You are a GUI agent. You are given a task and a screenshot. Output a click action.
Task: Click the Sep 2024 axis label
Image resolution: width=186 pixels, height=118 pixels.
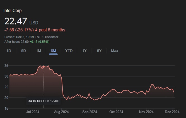click(x=90, y=112)
